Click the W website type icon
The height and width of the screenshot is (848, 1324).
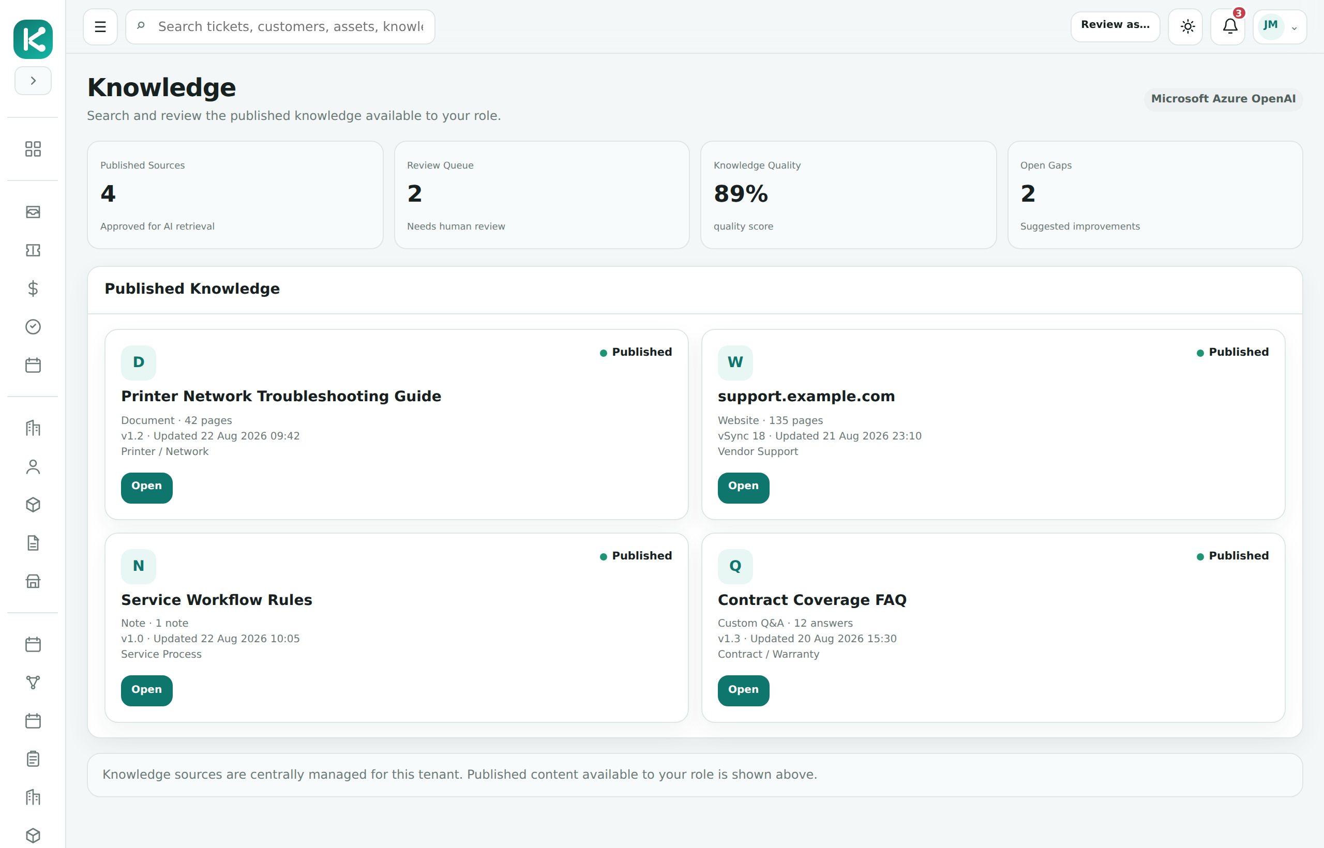[x=735, y=362]
